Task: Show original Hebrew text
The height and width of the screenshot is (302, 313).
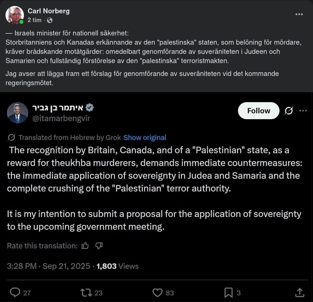Action: [145, 137]
